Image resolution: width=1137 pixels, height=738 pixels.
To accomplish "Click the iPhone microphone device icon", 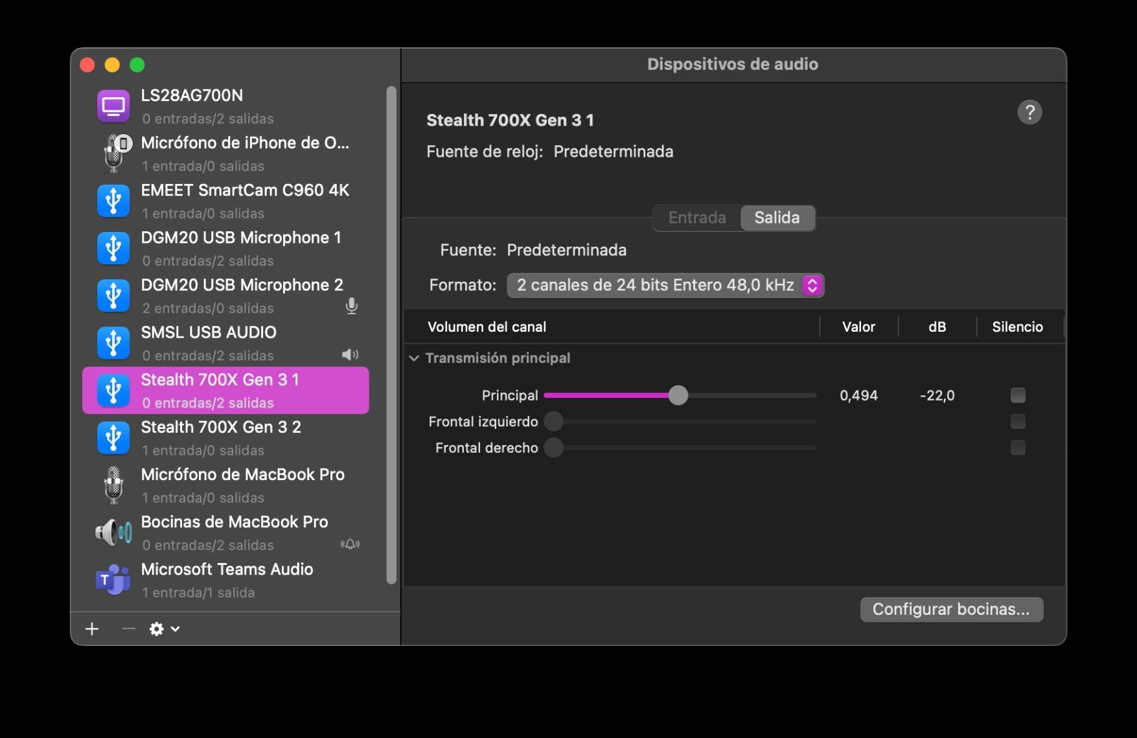I will coord(115,153).
